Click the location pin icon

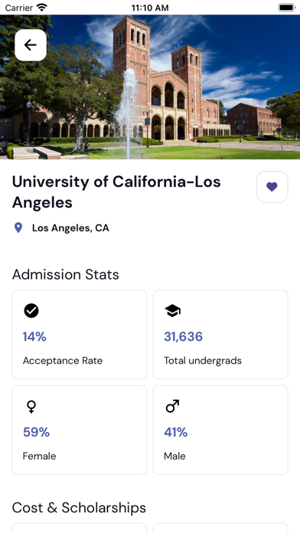tap(18, 227)
